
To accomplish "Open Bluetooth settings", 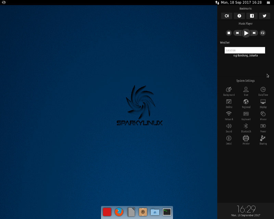I will pyautogui.click(x=246, y=128).
